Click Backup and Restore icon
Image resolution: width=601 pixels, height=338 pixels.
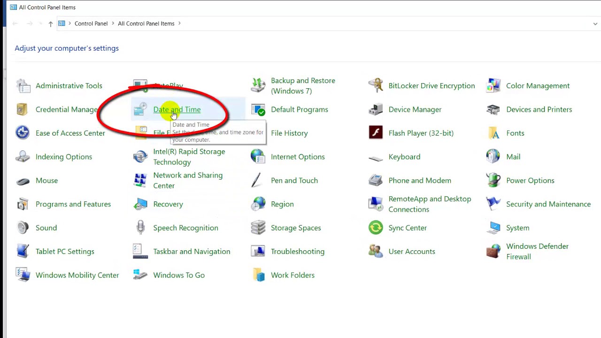[258, 86]
